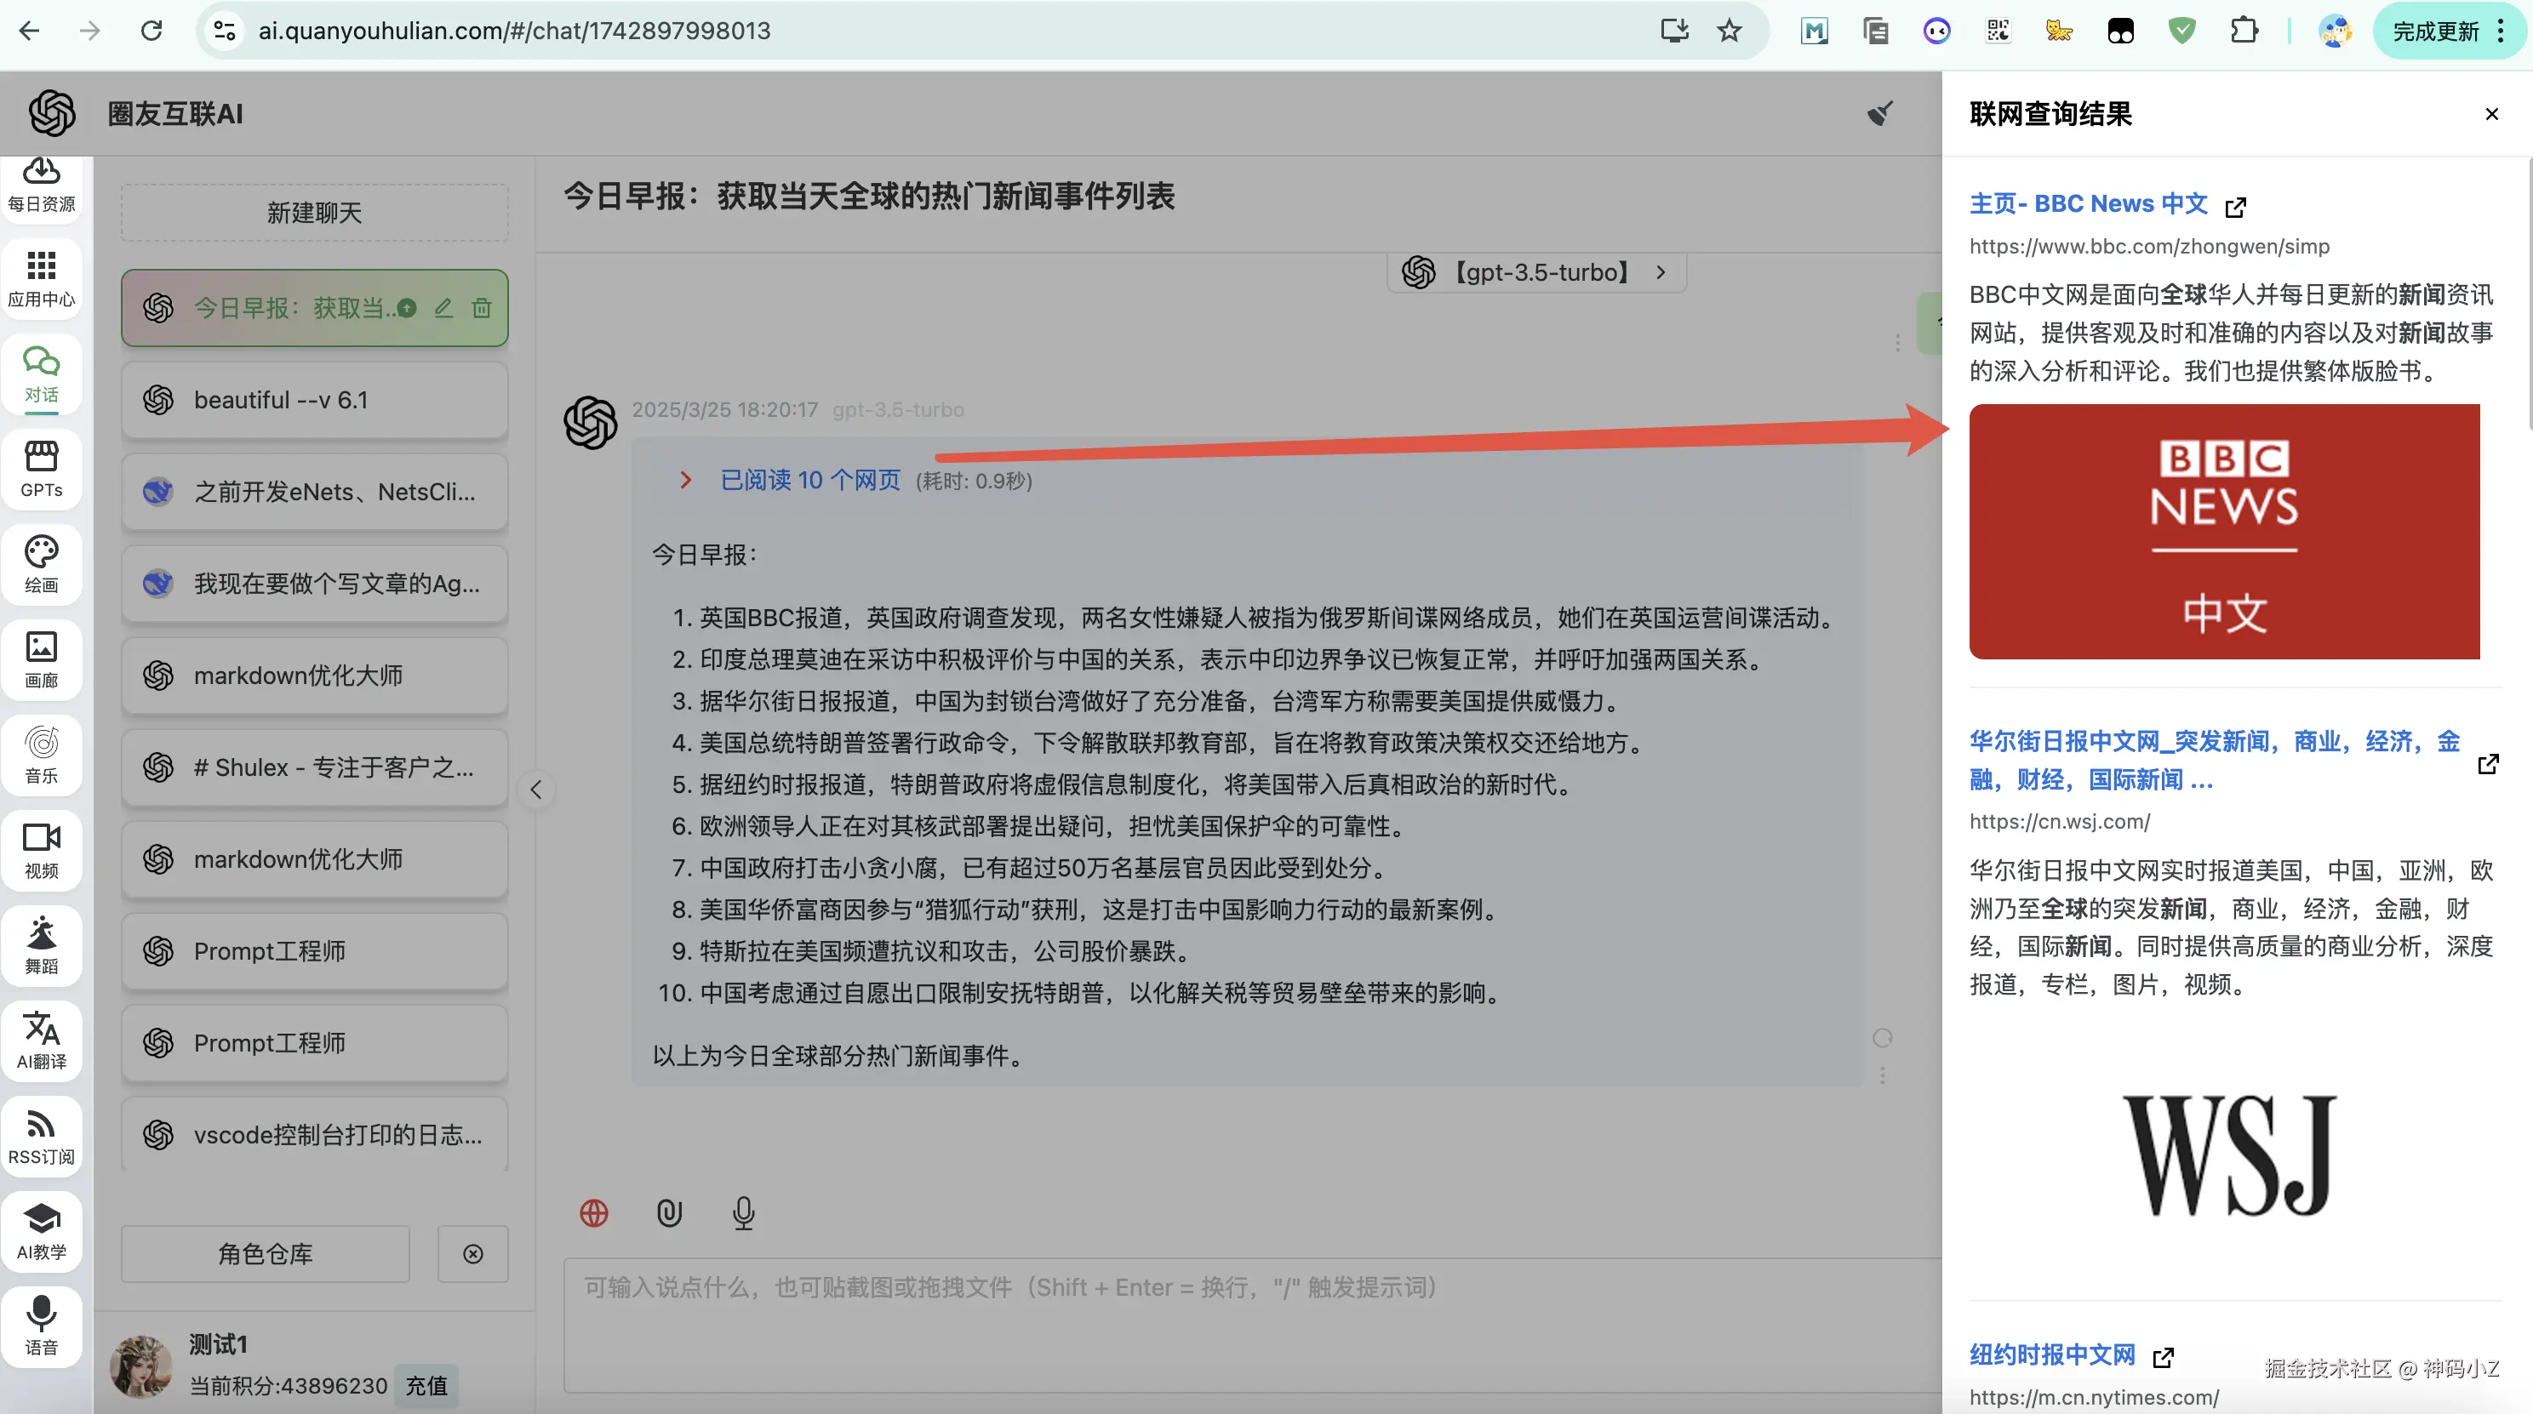This screenshot has height=1414, width=2533.
Task: Collapse the chat list with arrow handle
Action: (x=536, y=789)
